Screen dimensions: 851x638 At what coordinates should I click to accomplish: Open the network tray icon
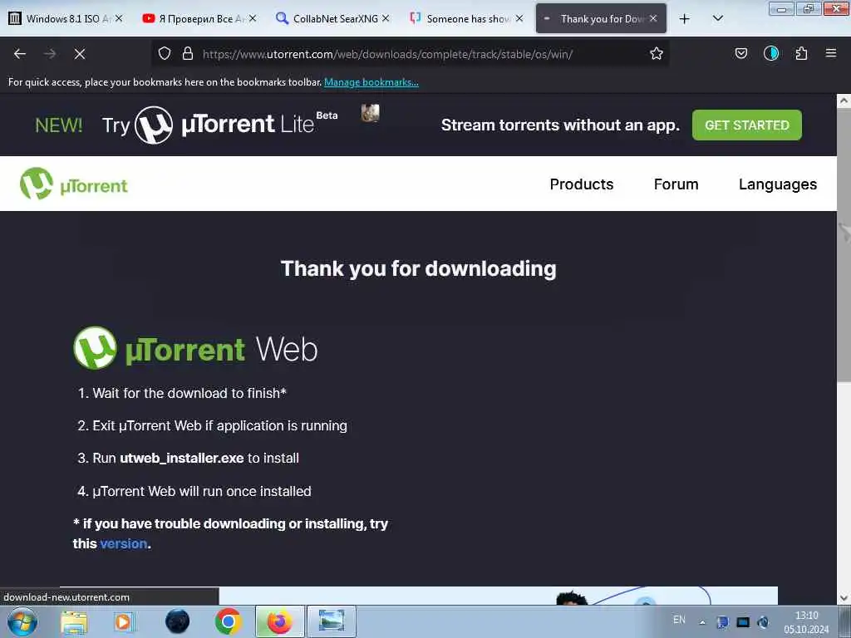(x=743, y=622)
